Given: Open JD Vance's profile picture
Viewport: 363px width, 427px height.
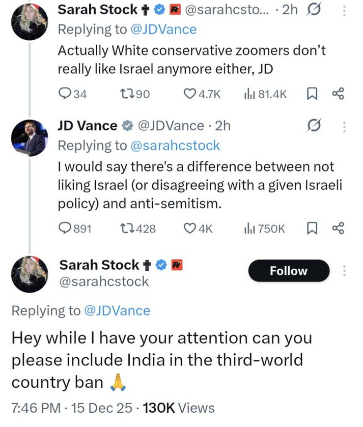Looking at the screenshot, I should (29, 138).
